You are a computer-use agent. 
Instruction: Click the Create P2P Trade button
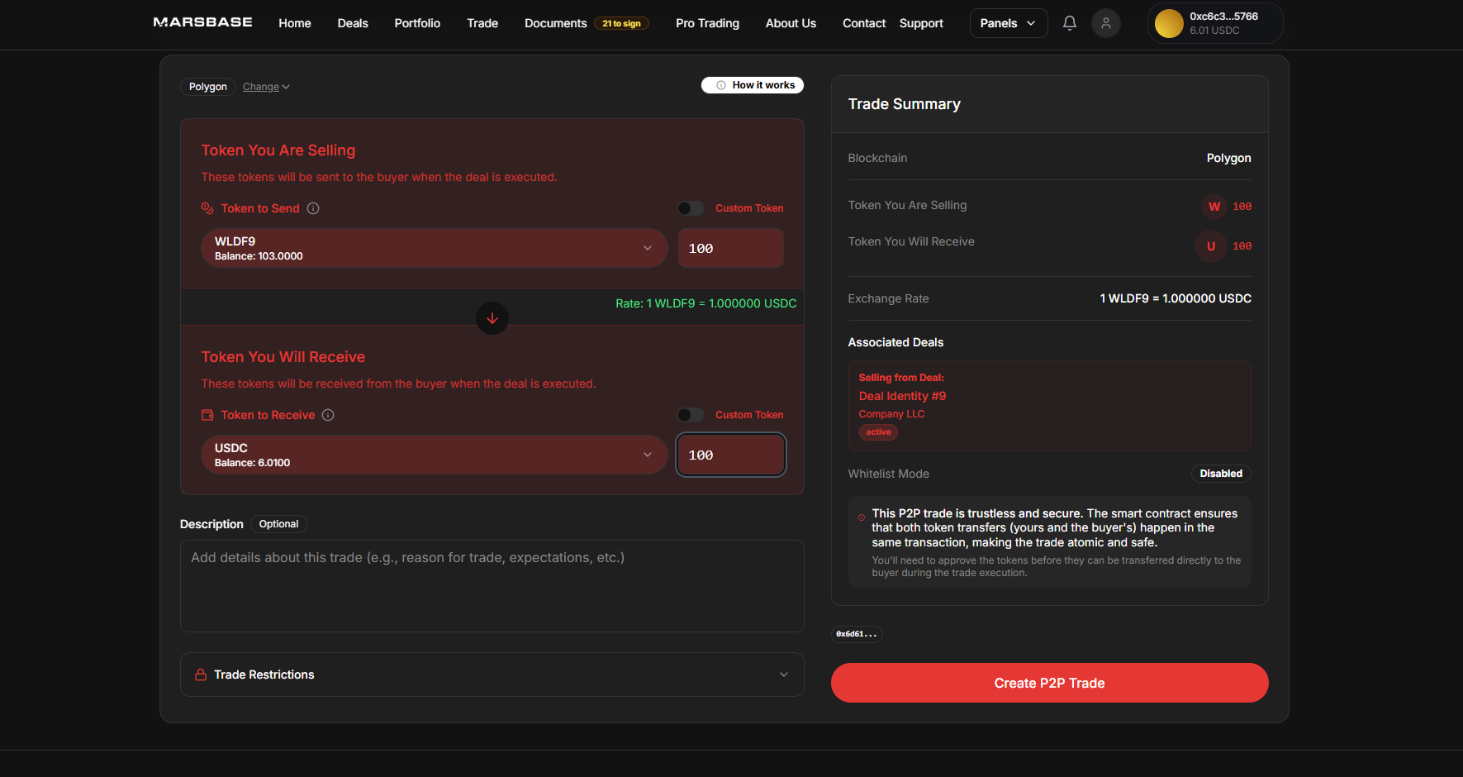click(1049, 683)
